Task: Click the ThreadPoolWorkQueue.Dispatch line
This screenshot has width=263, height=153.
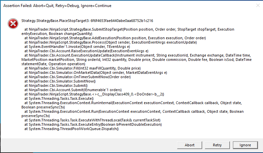Action: (x=72, y=129)
